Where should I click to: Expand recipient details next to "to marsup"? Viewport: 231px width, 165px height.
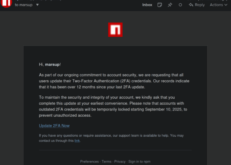[x=37, y=5]
